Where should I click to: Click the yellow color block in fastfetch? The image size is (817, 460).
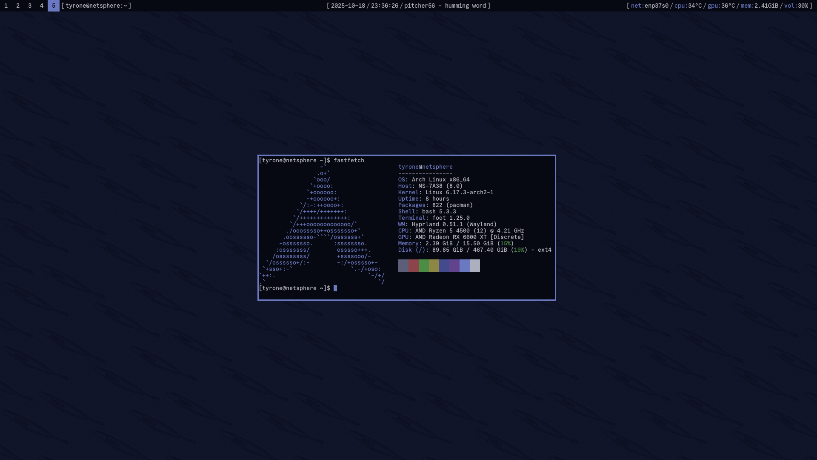[434, 266]
